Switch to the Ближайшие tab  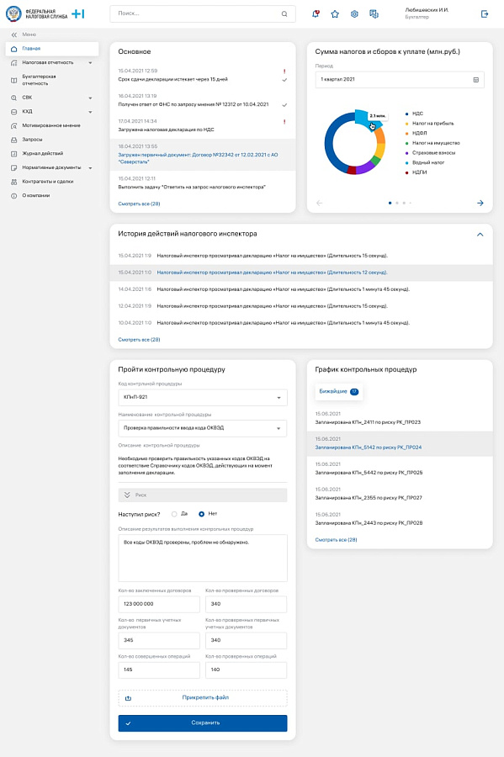[339, 391]
